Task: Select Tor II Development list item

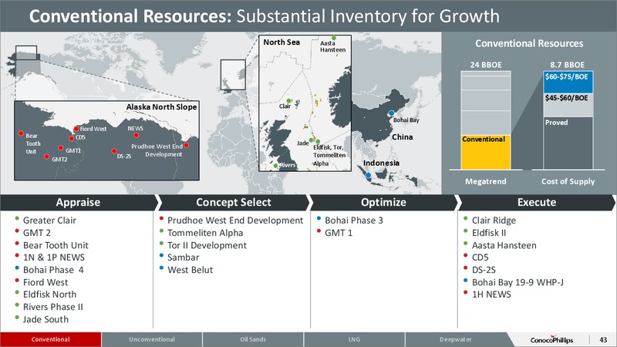Action: (x=207, y=245)
